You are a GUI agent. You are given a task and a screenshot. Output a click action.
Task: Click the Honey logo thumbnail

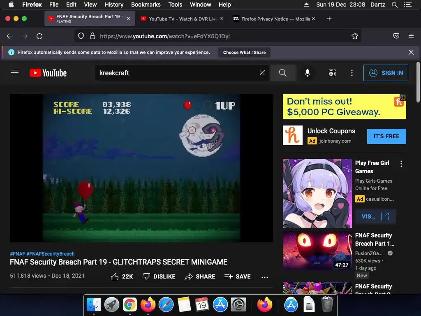[293, 135]
